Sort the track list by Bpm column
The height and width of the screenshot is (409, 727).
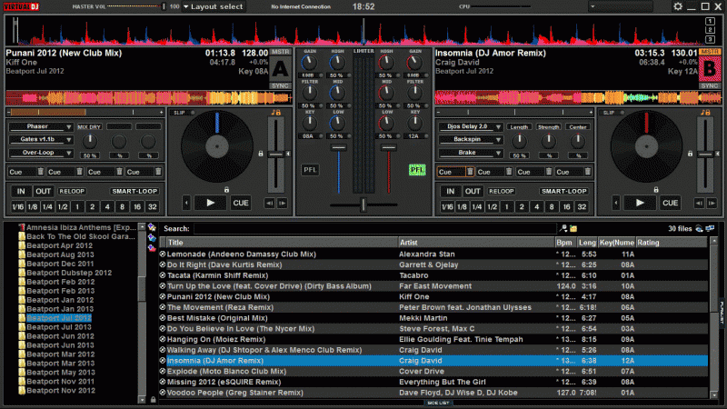pos(565,243)
